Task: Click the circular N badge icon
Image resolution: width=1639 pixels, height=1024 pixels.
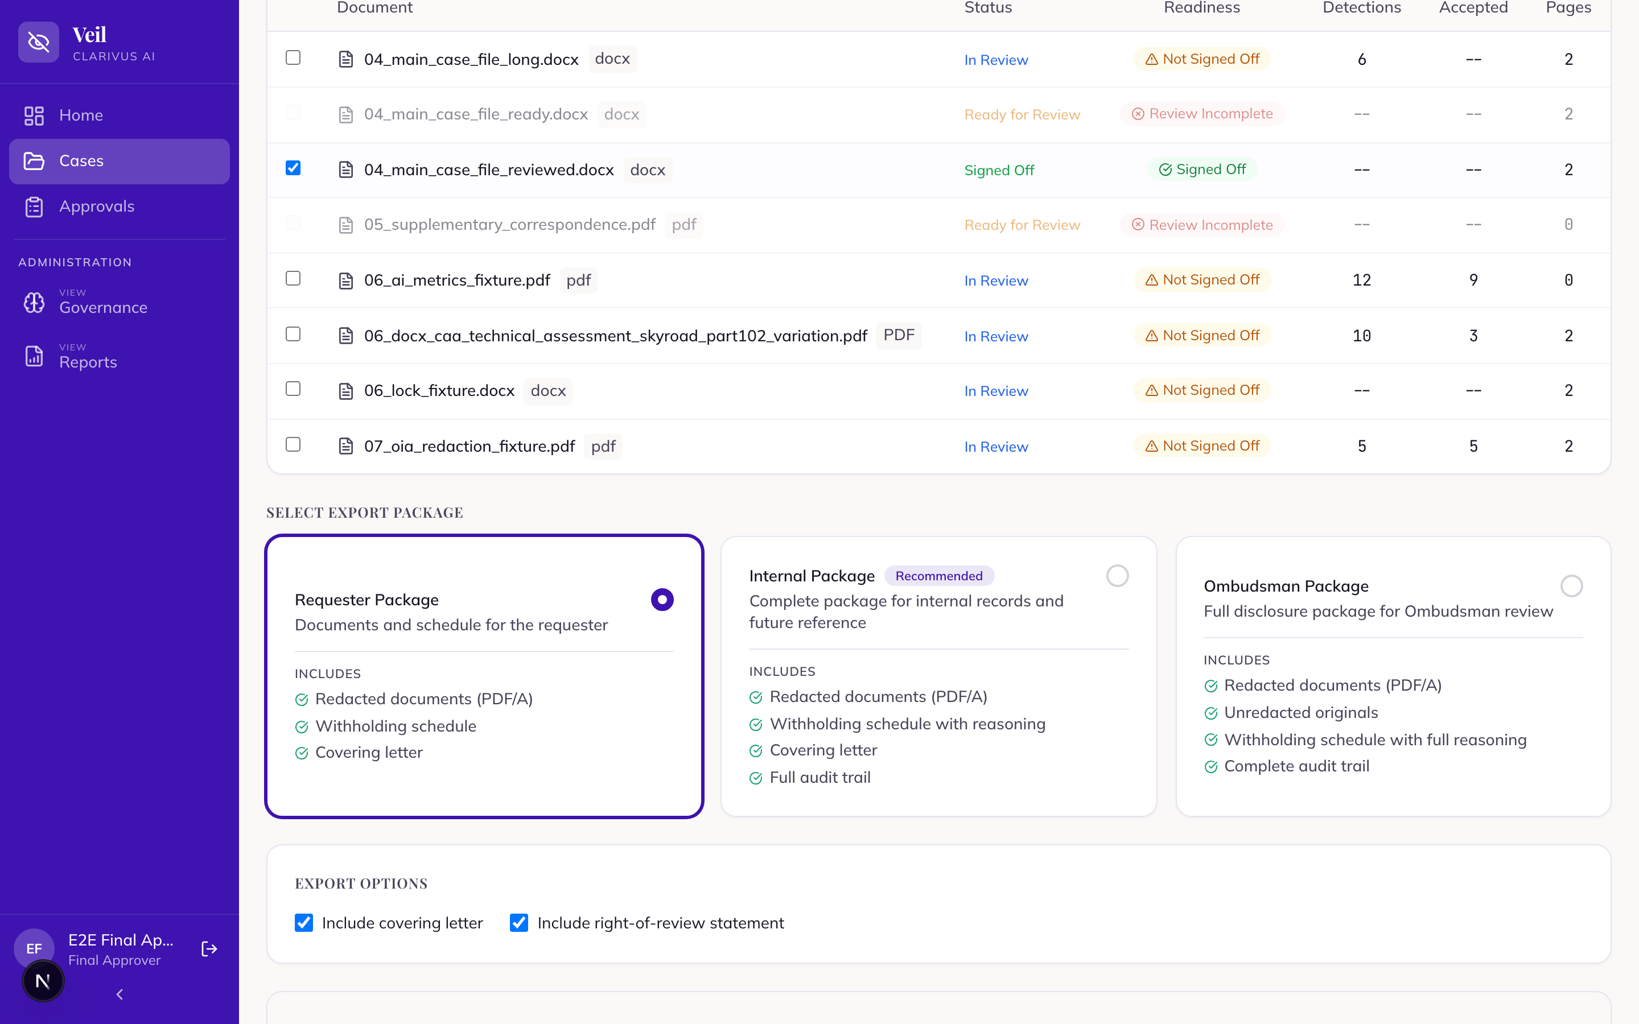Action: pyautogui.click(x=43, y=981)
